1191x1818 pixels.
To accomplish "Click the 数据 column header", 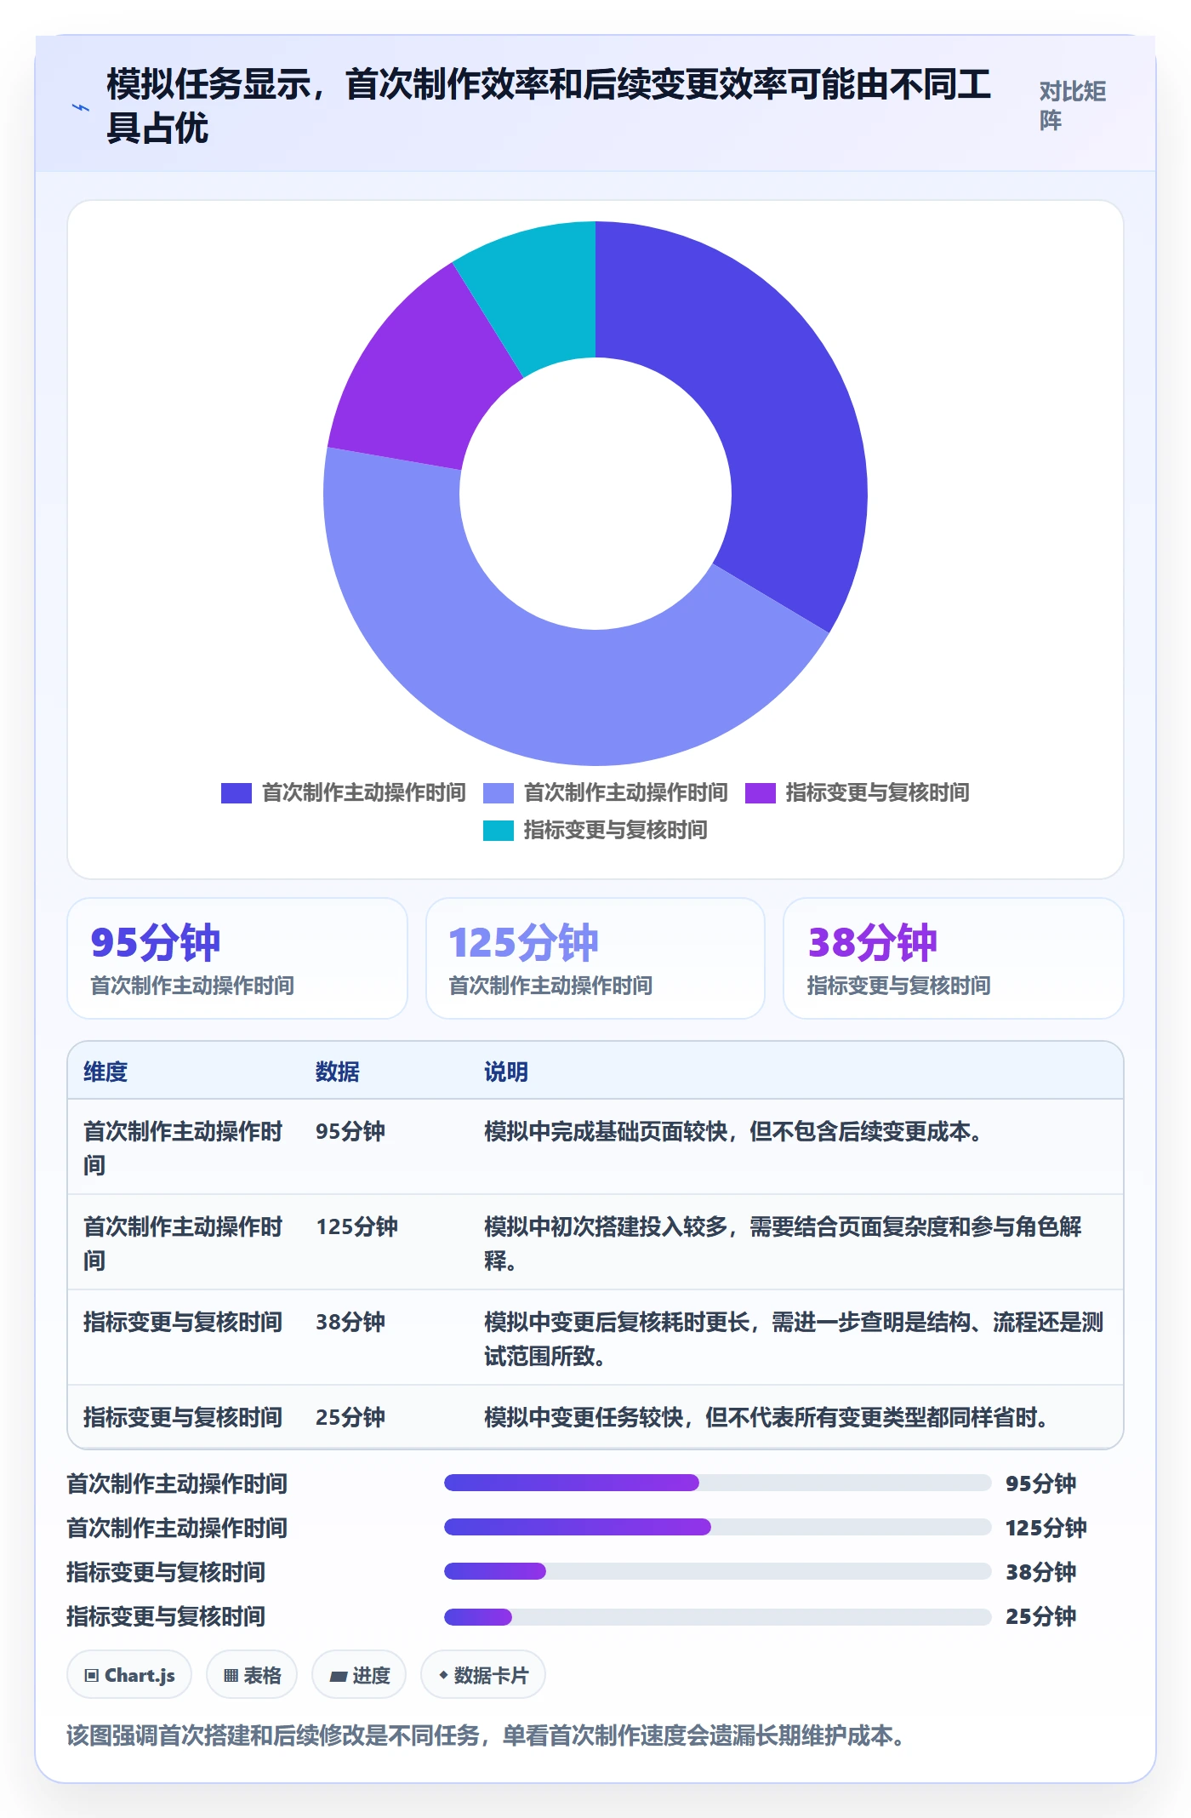I will coord(338,1072).
